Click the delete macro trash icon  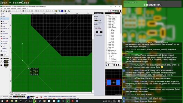pos(108,65)
